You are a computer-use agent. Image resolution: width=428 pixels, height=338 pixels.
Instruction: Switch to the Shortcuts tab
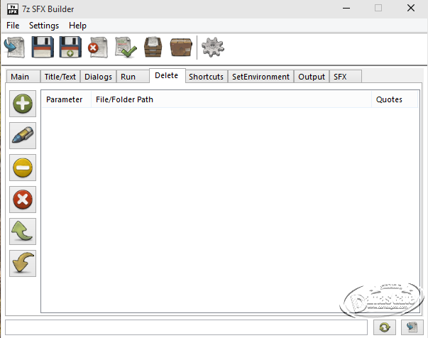pos(207,77)
